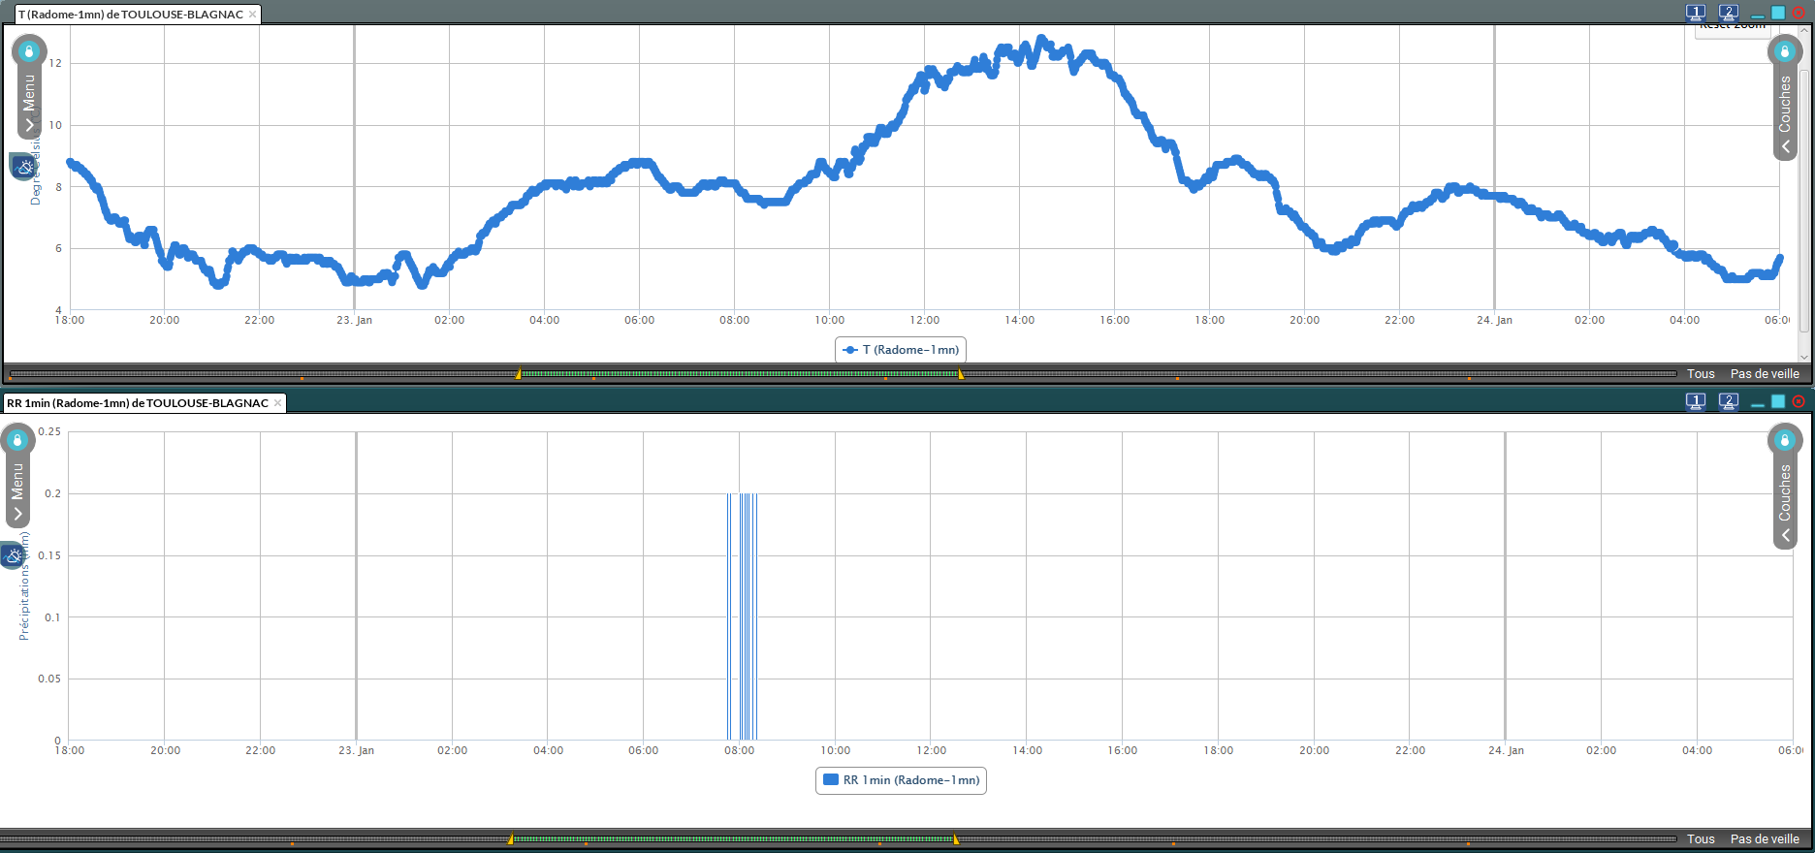
Task: Click Pas de veille under precipitation chart
Action: point(1765,839)
